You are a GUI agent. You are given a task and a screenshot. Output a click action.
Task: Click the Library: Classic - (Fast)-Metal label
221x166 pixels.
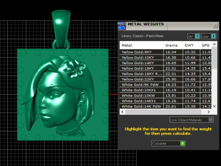pyautogui.click(x=143, y=36)
